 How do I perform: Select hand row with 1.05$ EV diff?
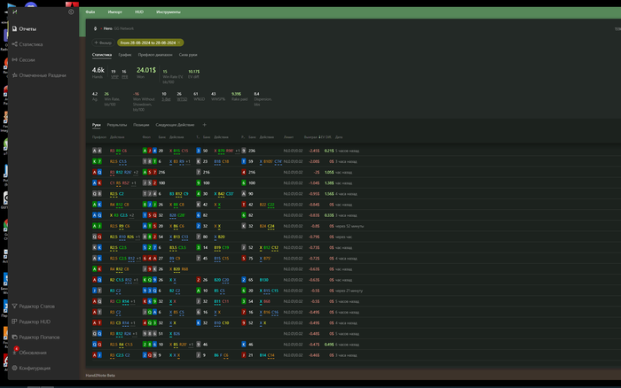tap(352, 172)
